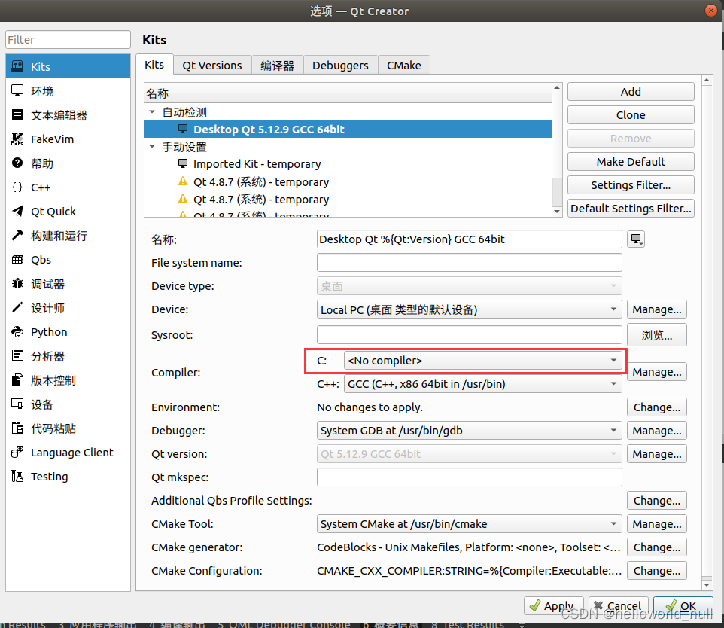Open the 调试器 settings category

(68, 284)
